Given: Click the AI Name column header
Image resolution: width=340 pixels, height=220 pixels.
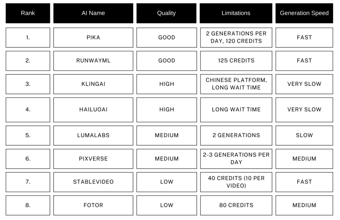Looking at the screenshot, I should point(93,13).
